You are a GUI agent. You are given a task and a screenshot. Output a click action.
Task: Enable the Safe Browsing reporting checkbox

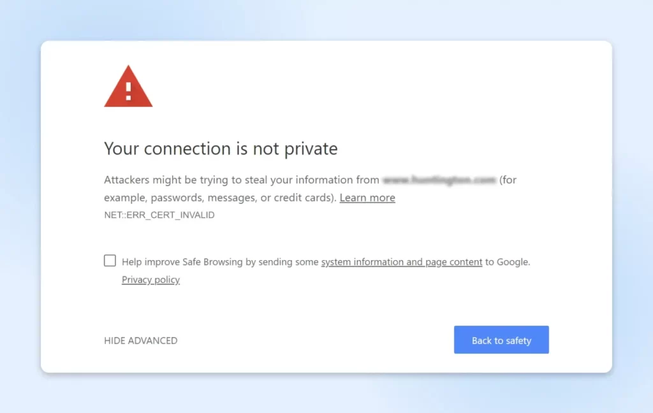[x=110, y=261]
